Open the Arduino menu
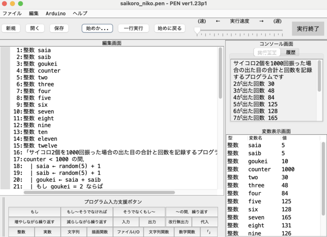Image resolution: width=327 pixels, height=237 pixels. tap(56, 13)
